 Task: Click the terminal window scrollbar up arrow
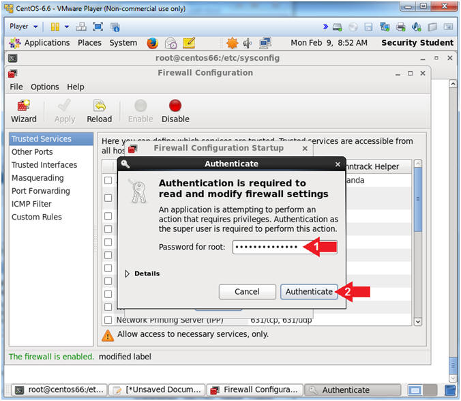(453, 84)
